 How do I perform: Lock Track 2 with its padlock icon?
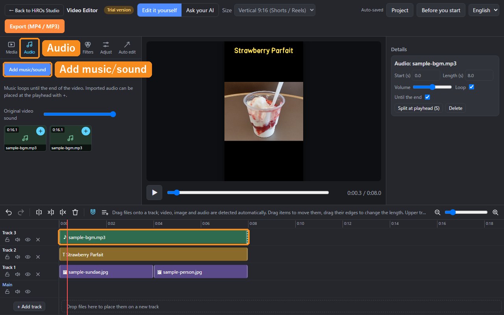(x=7, y=257)
